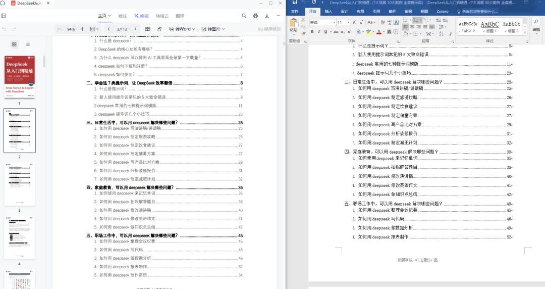Click the rotate page icon in PDF toolbar
Image resolution: width=545 pixels, height=289 pixels.
159,29
